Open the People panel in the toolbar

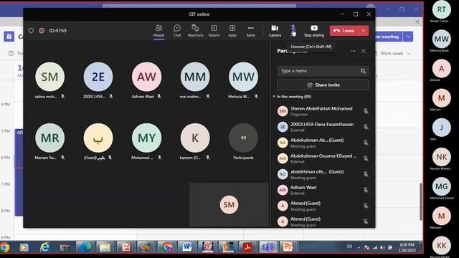coord(158,31)
